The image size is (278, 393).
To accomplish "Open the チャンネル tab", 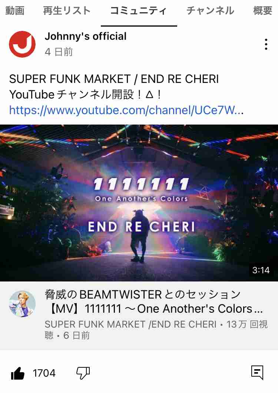I will (x=210, y=10).
